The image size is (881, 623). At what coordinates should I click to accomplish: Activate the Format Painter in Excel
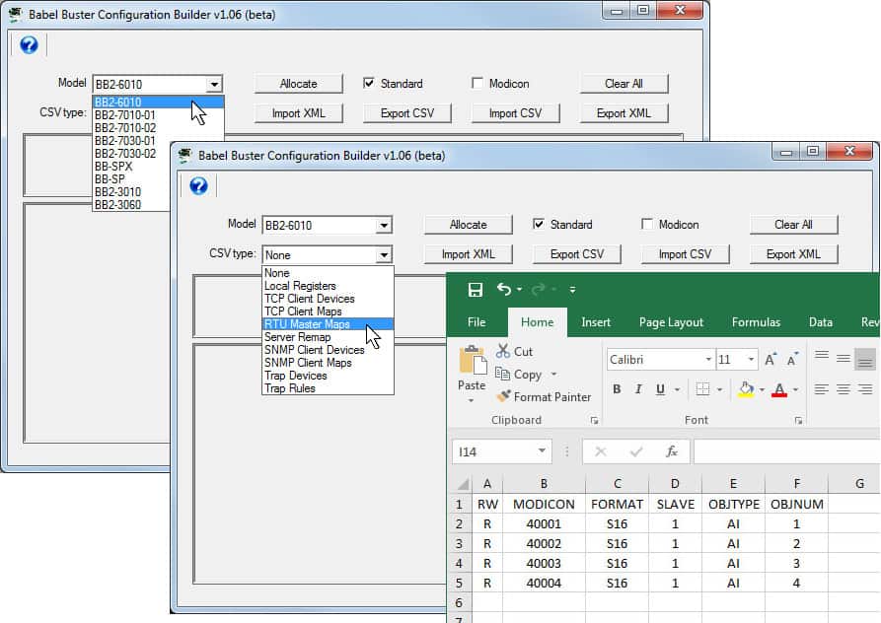tap(546, 397)
